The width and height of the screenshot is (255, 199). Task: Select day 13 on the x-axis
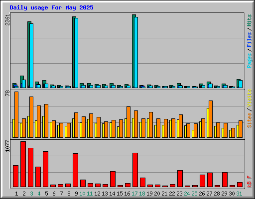click(x=105, y=194)
